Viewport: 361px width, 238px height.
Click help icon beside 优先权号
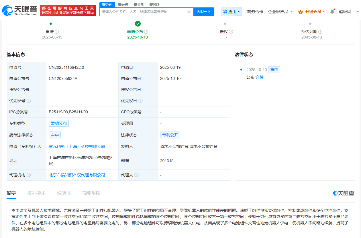click(x=29, y=101)
